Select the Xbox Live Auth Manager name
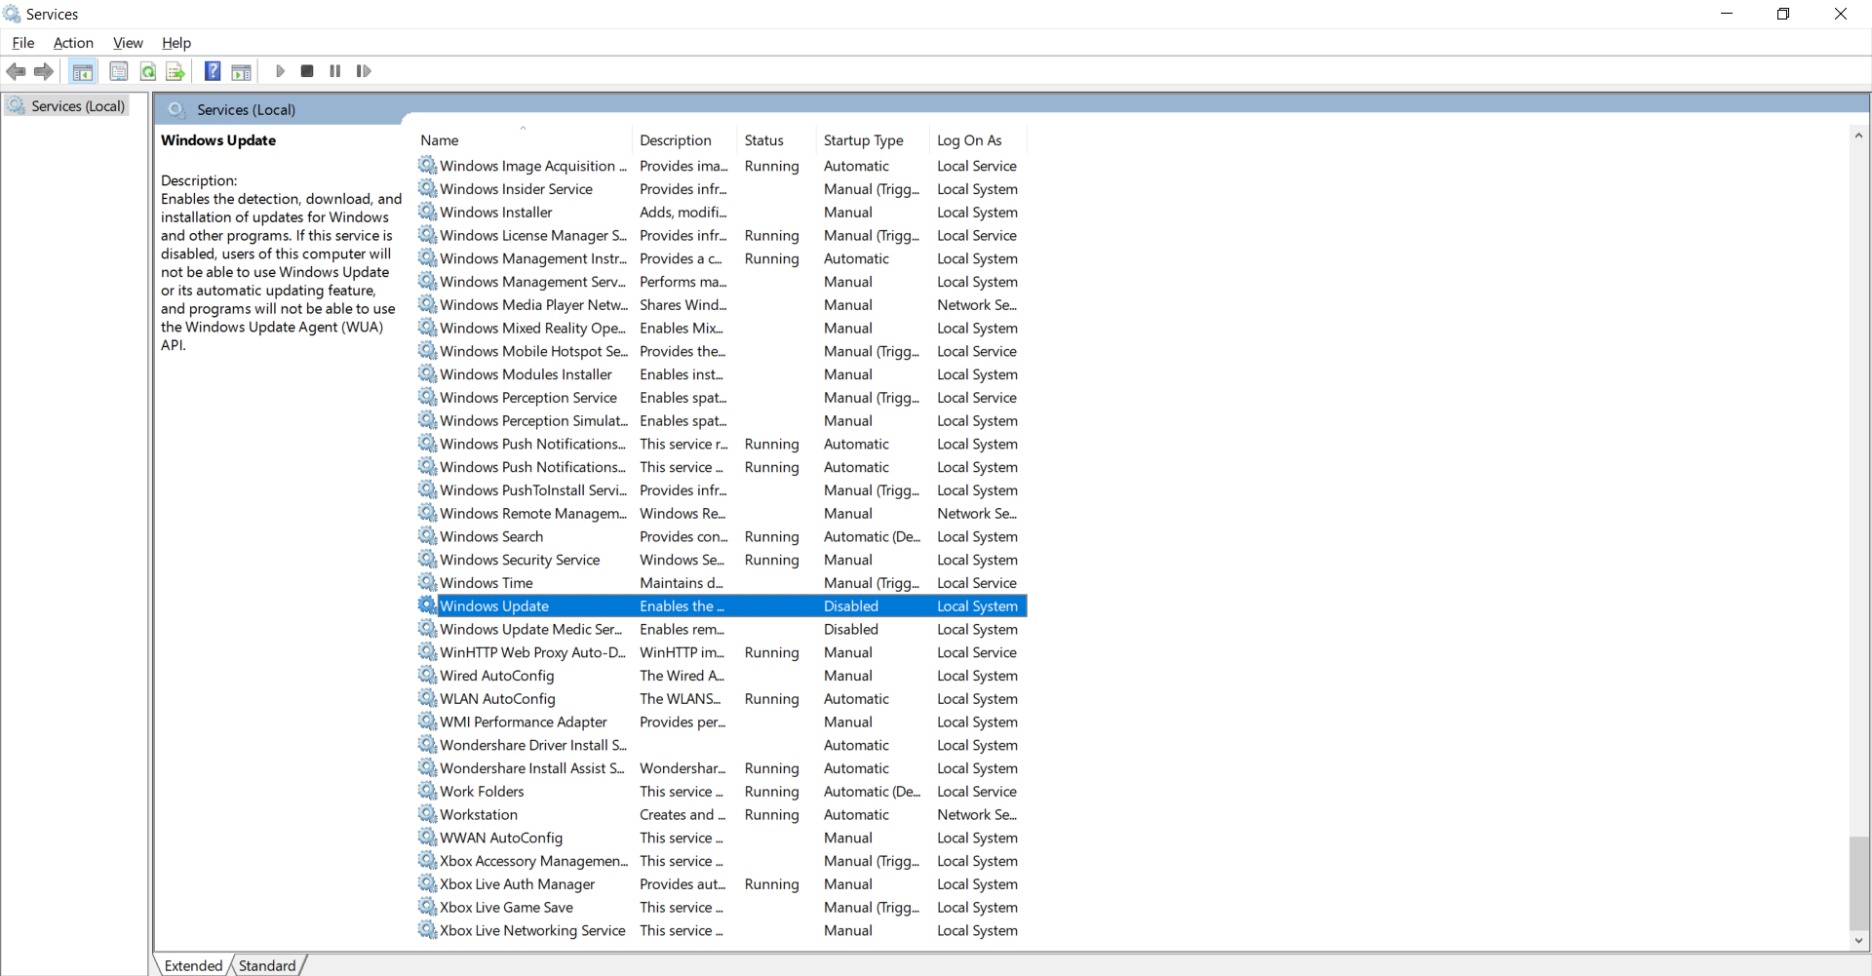 click(517, 884)
